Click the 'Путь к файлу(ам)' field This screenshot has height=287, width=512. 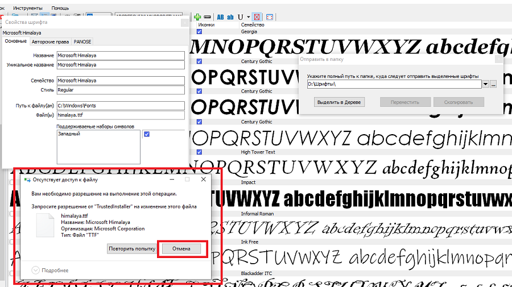point(121,105)
